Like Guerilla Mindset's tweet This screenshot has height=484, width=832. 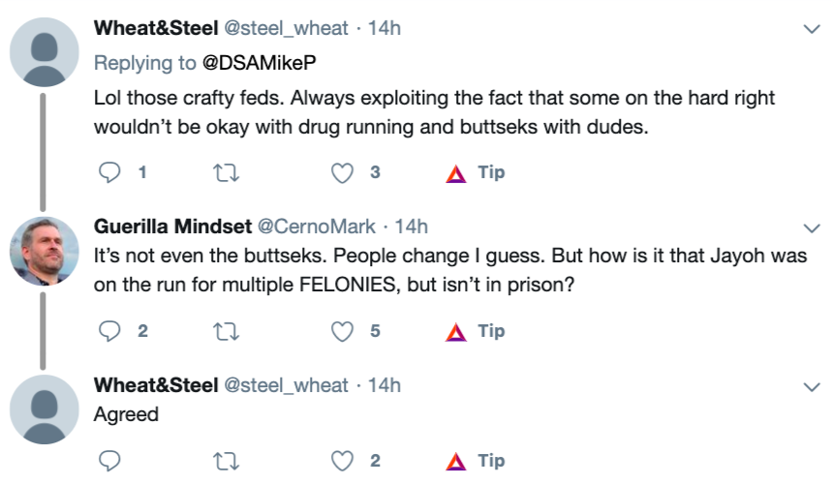click(x=342, y=332)
